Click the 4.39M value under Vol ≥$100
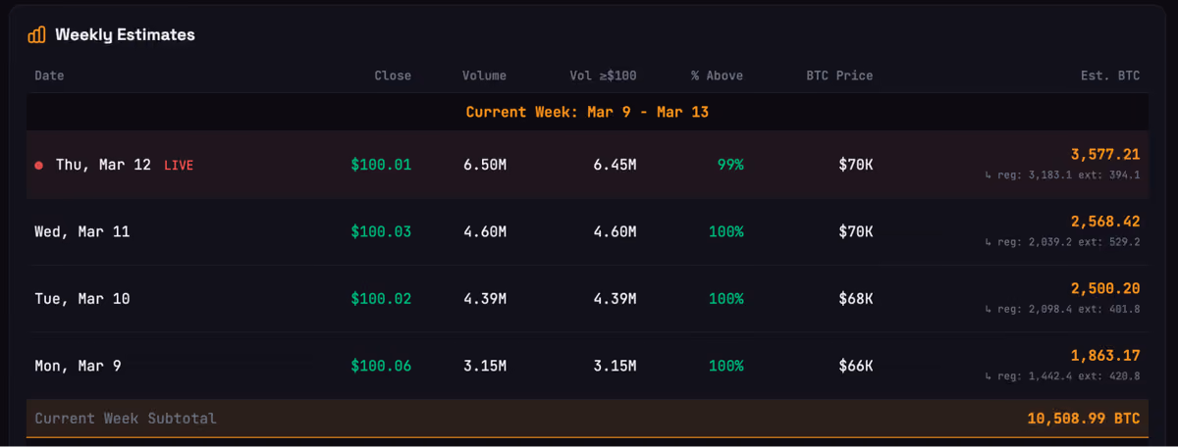1178x447 pixels. point(615,298)
